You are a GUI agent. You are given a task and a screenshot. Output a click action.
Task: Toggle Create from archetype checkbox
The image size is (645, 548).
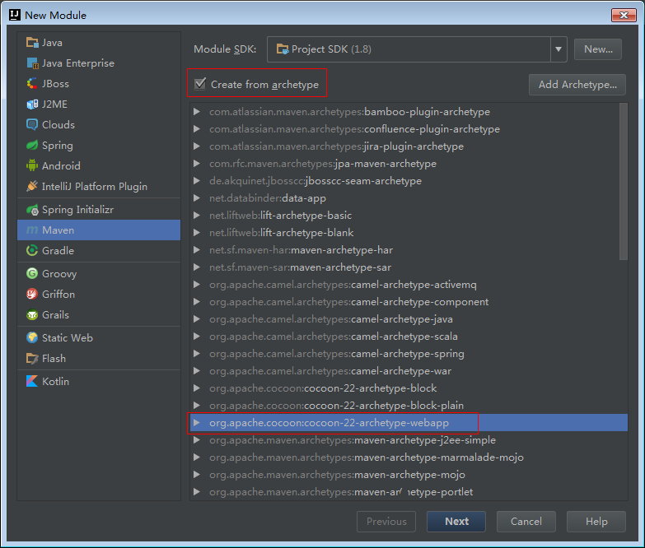coord(200,84)
